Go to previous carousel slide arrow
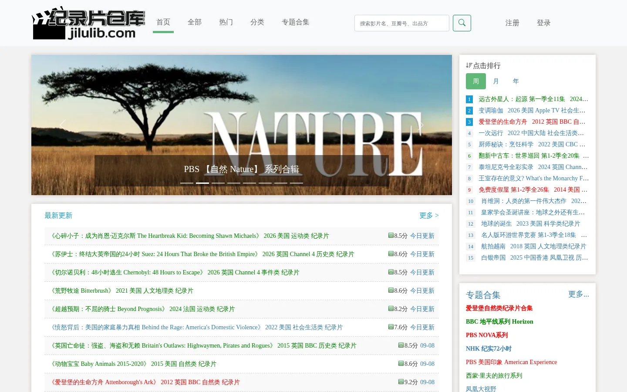Screen dimensions: 627x392 tap(63, 125)
